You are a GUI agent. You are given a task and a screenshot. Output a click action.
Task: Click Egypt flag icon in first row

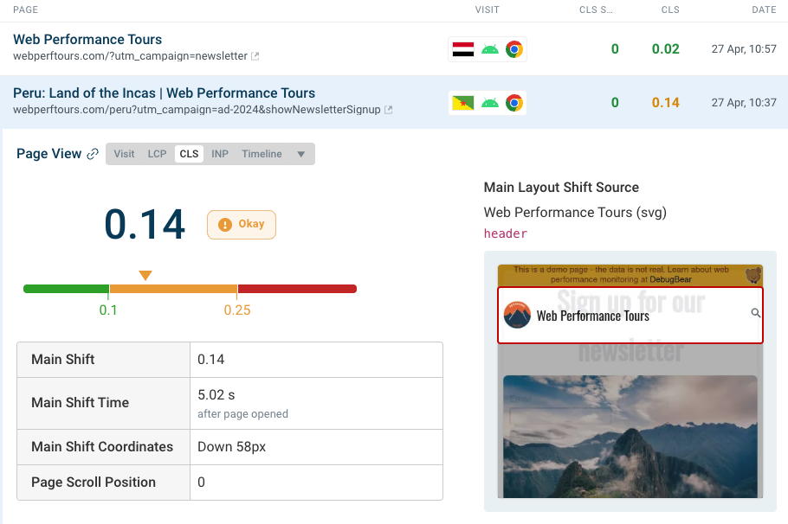(x=463, y=49)
